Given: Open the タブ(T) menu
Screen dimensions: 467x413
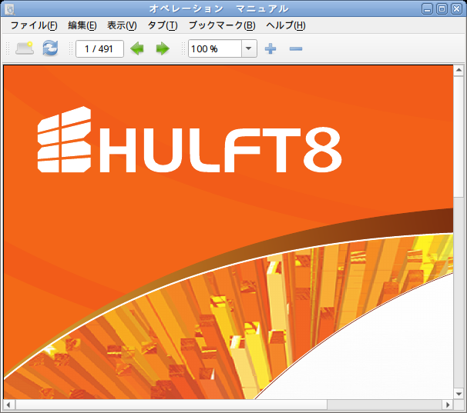Looking at the screenshot, I should point(163,25).
